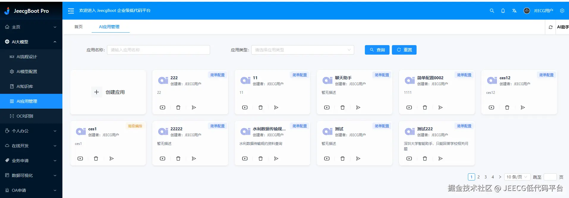Open the JEECG用户 account menu

538,11
